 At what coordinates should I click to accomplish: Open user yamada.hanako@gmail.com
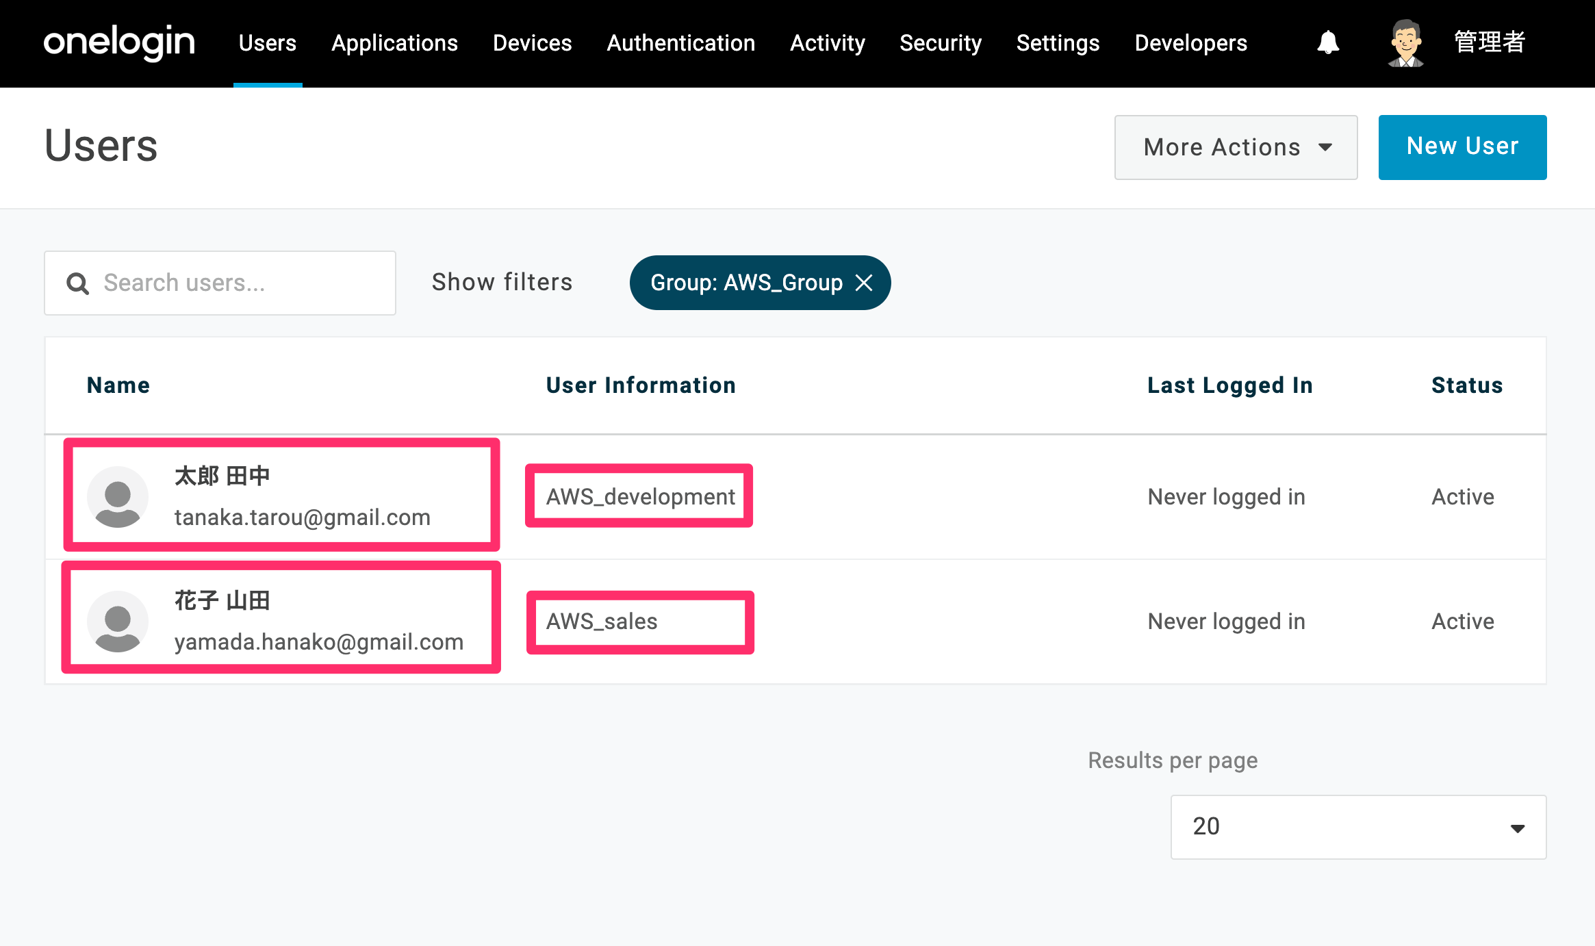pos(318,642)
